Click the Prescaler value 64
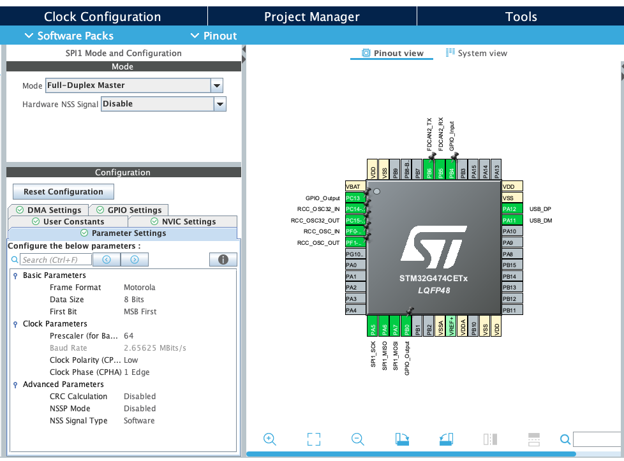 [128, 335]
